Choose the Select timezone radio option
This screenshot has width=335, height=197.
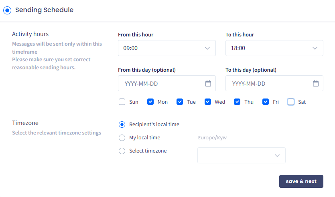[x=122, y=151]
